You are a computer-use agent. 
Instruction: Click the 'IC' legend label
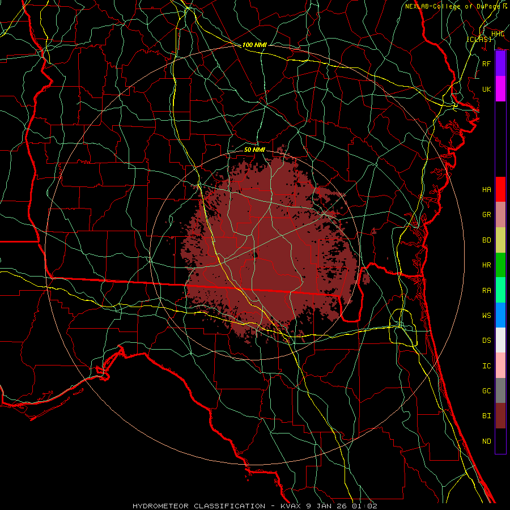coord(487,366)
